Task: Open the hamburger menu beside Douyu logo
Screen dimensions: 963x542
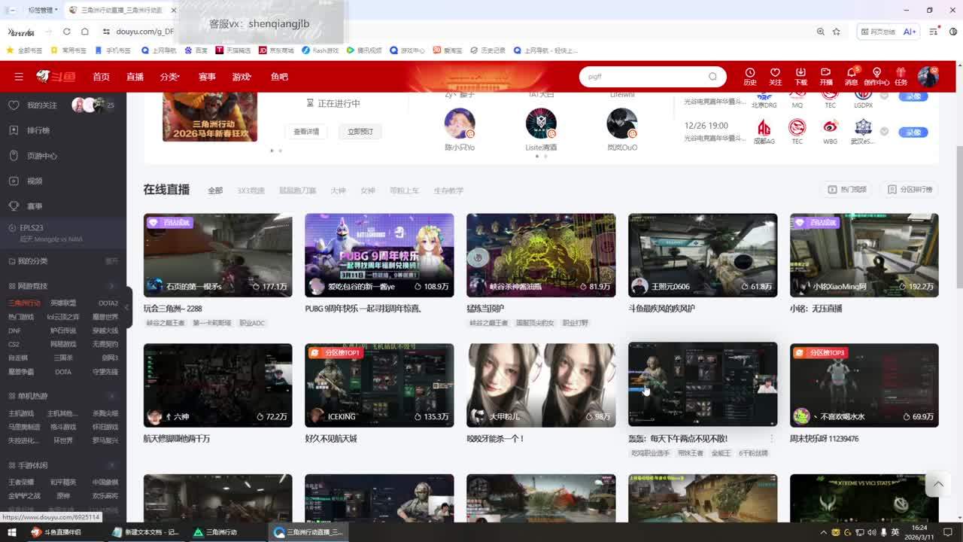Action: [x=19, y=77]
